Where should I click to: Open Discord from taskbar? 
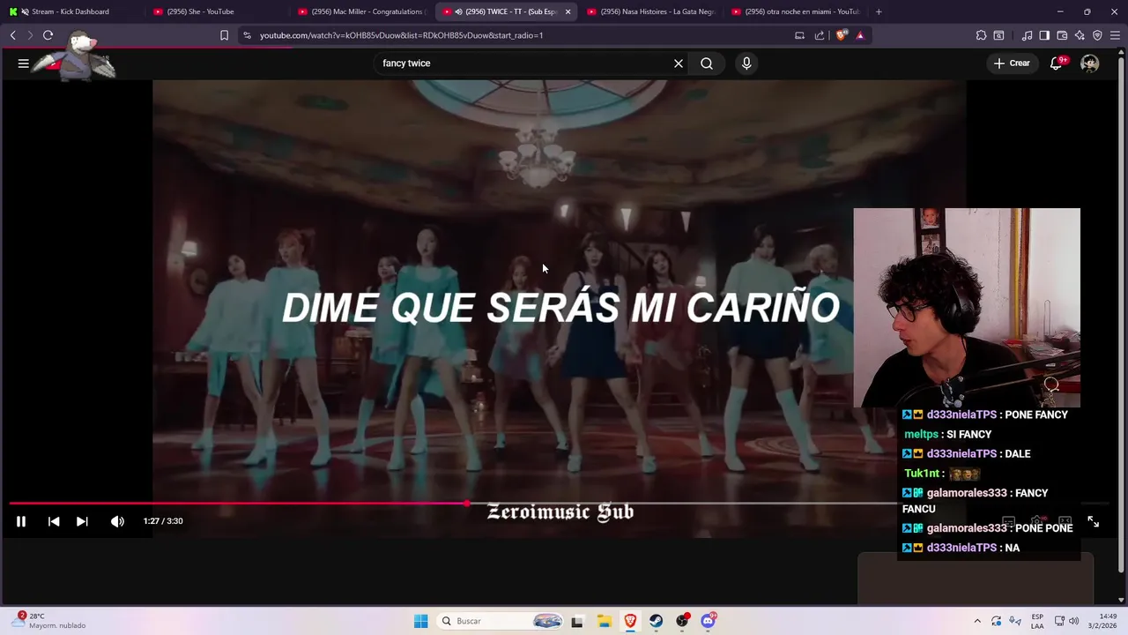tap(708, 621)
